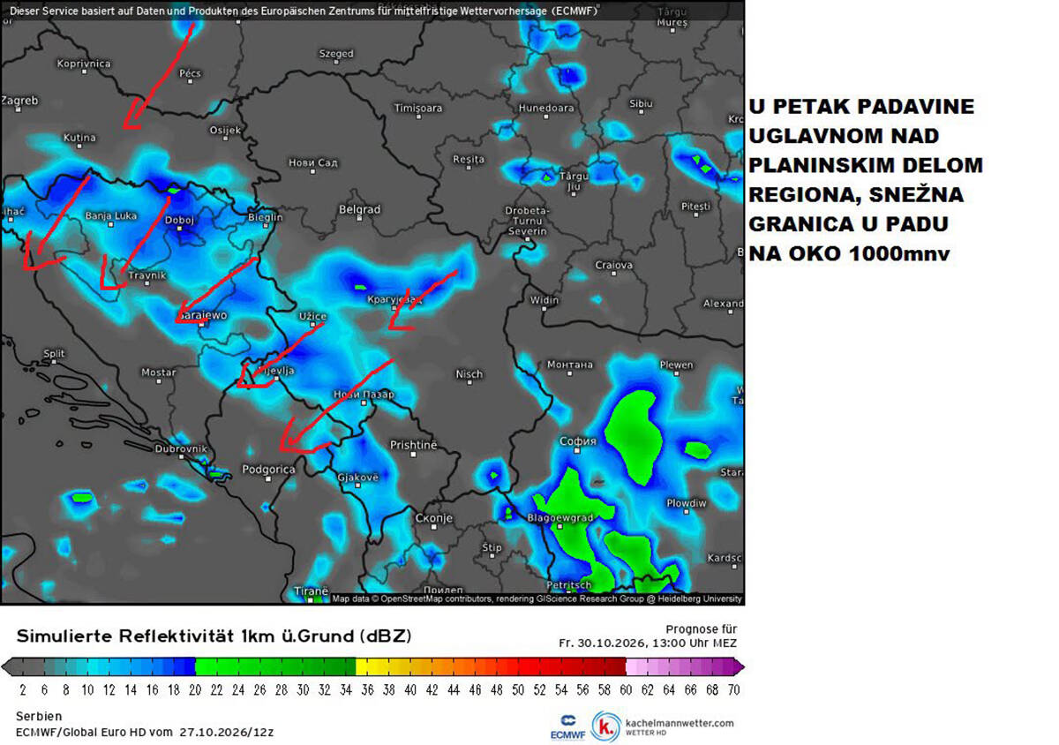
Task: Click the Travnik city label
Action: coord(146,275)
